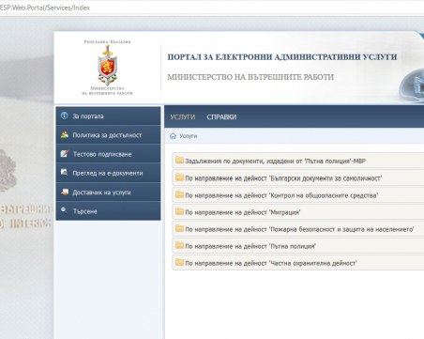Click folder icon for 'Частна охранителна дейност'
Viewport: 424px width, 339px height.
click(179, 262)
